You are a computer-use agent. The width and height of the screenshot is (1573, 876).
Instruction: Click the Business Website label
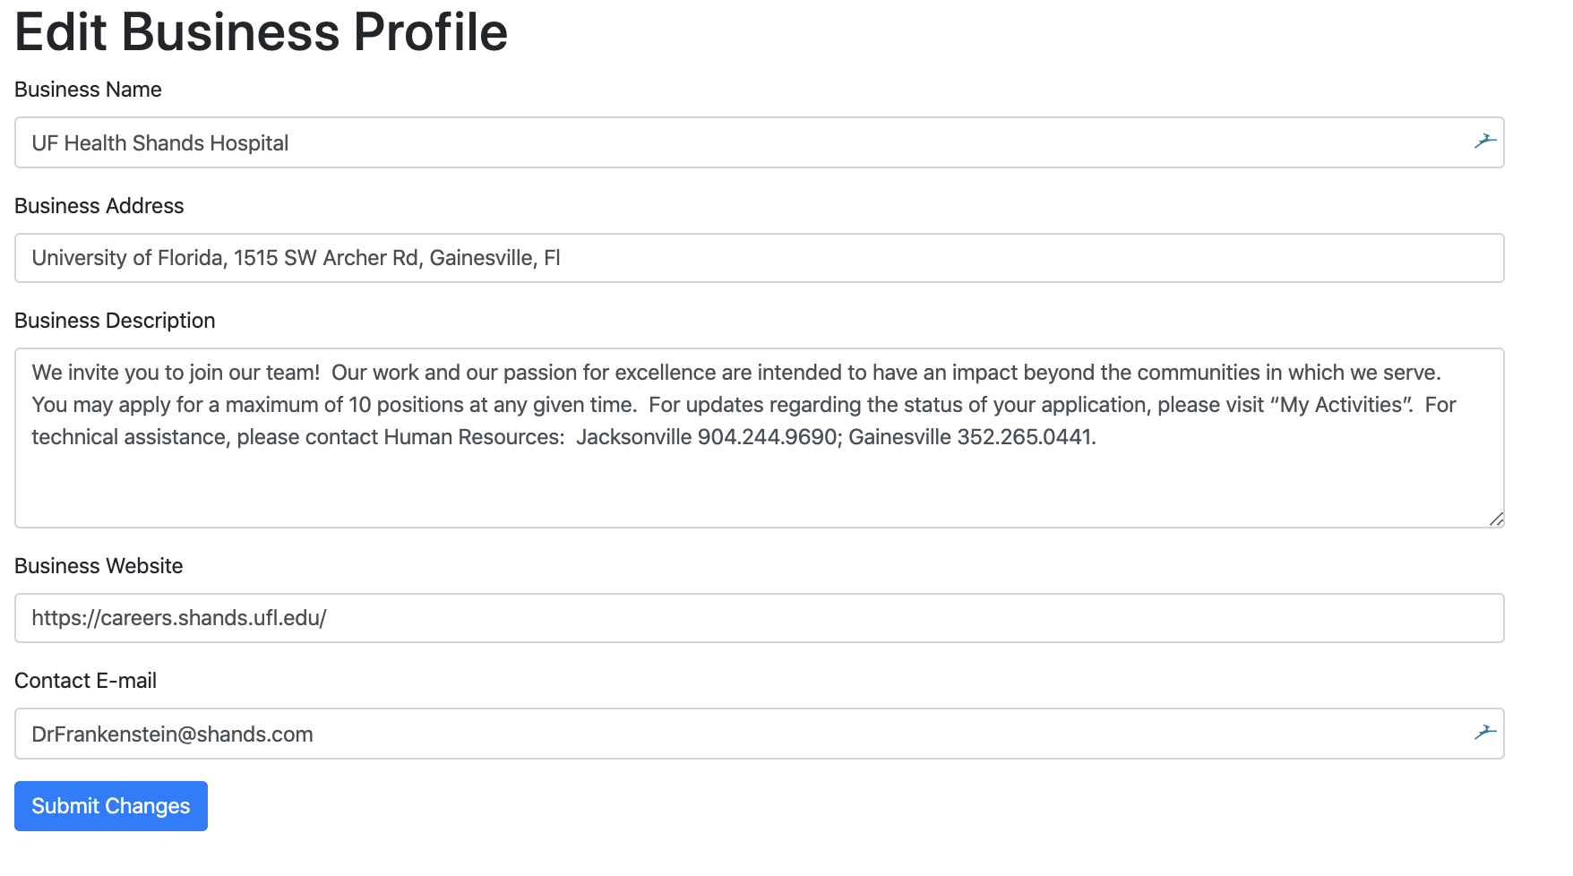[x=99, y=566]
